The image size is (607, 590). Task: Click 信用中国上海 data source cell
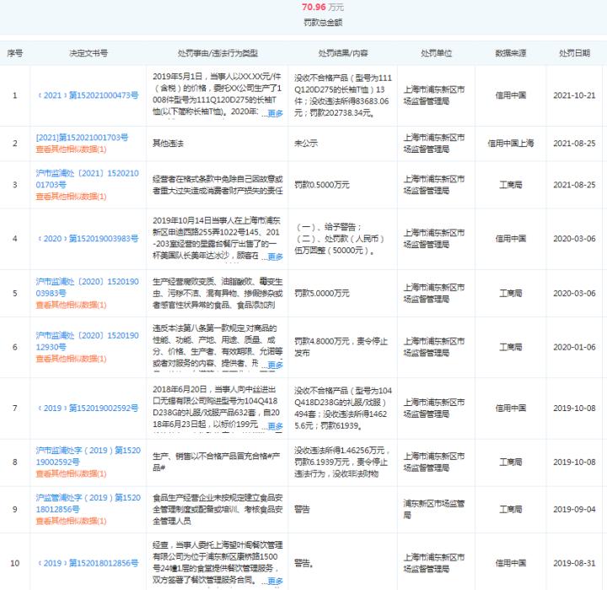511,143
